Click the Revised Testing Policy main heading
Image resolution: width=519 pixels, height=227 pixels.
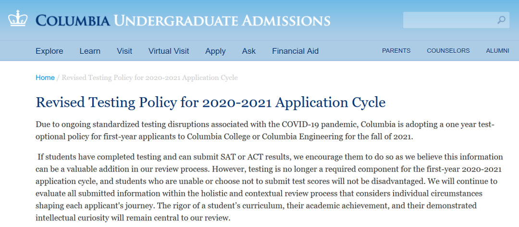click(x=210, y=102)
